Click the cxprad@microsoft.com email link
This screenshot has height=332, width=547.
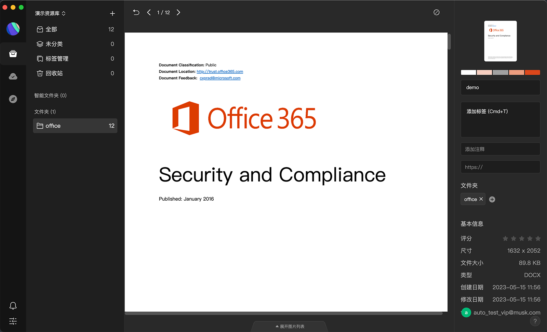click(220, 78)
